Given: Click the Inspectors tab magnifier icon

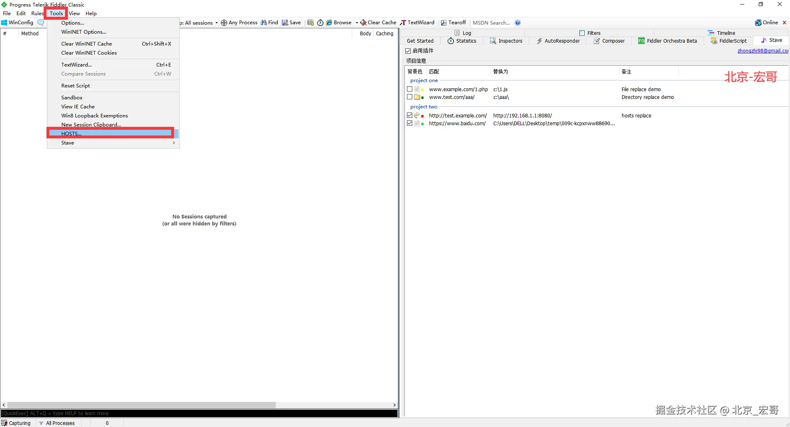Looking at the screenshot, I should [493, 41].
